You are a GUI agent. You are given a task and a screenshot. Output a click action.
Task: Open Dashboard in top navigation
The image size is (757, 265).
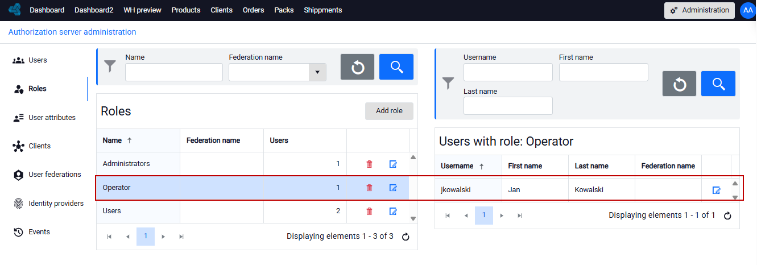click(47, 10)
